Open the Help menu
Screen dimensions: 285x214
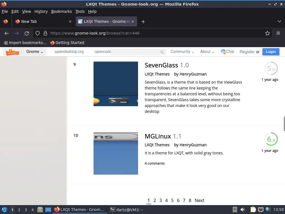tap(92, 11)
